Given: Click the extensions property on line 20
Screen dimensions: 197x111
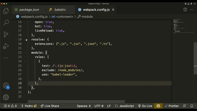Looking at the screenshot, I should tap(43, 44).
